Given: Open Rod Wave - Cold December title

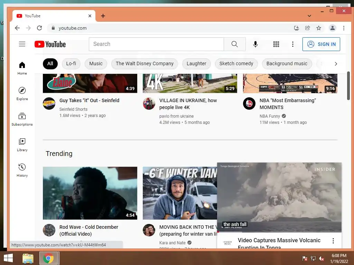Looking at the screenshot, I should (89, 230).
